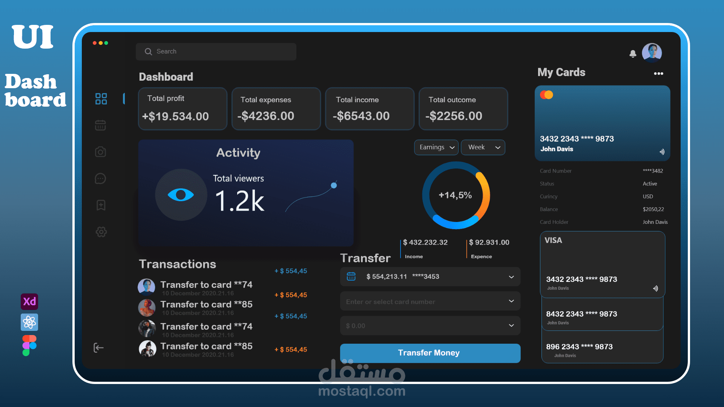This screenshot has width=724, height=407.
Task: Click the profile avatar at top right
Action: pos(652,52)
